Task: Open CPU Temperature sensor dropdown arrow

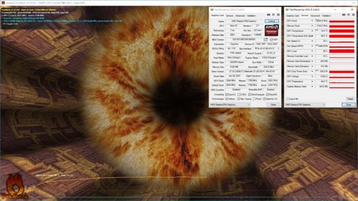Action: 312,81
